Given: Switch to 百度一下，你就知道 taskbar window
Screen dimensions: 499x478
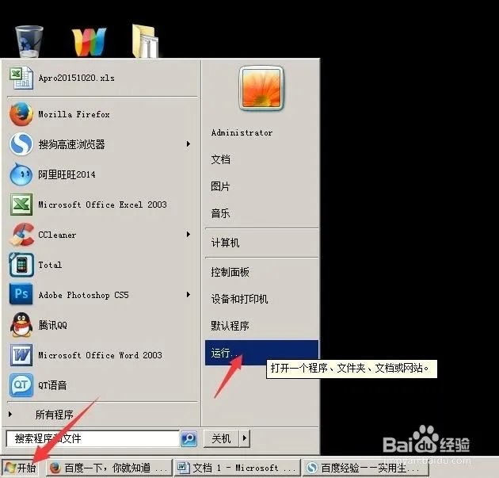Looking at the screenshot, I should tap(109, 468).
